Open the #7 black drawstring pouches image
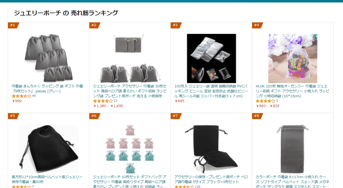Screen dimensions: 343x188 click(211, 149)
